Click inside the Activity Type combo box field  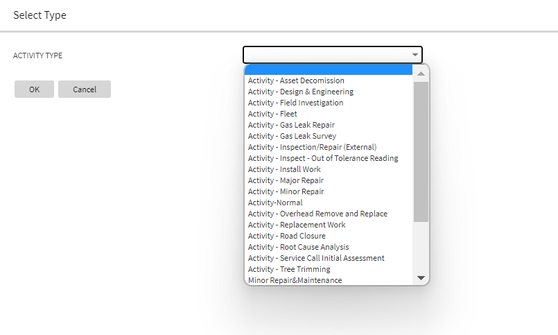point(333,55)
